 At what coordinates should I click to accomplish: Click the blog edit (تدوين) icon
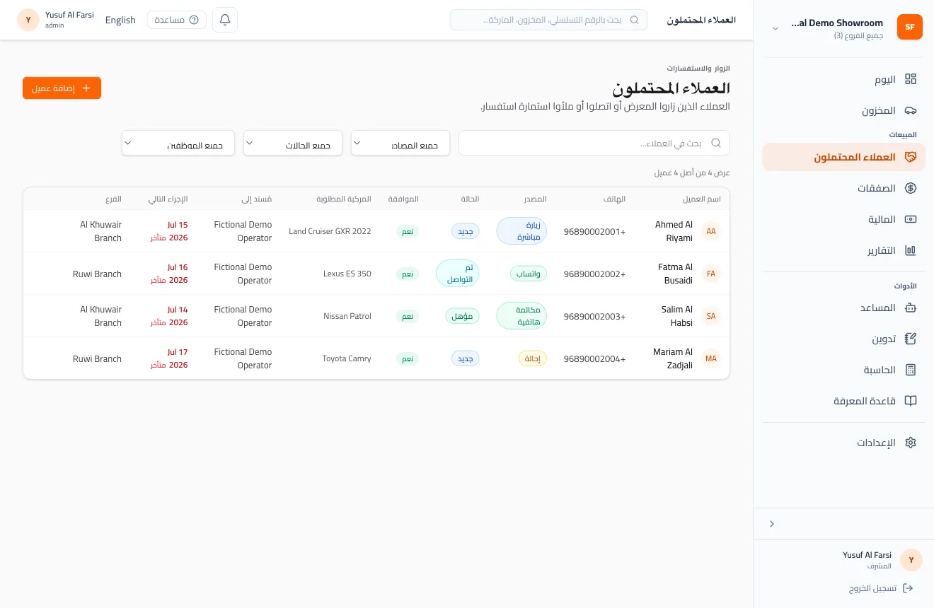911,339
